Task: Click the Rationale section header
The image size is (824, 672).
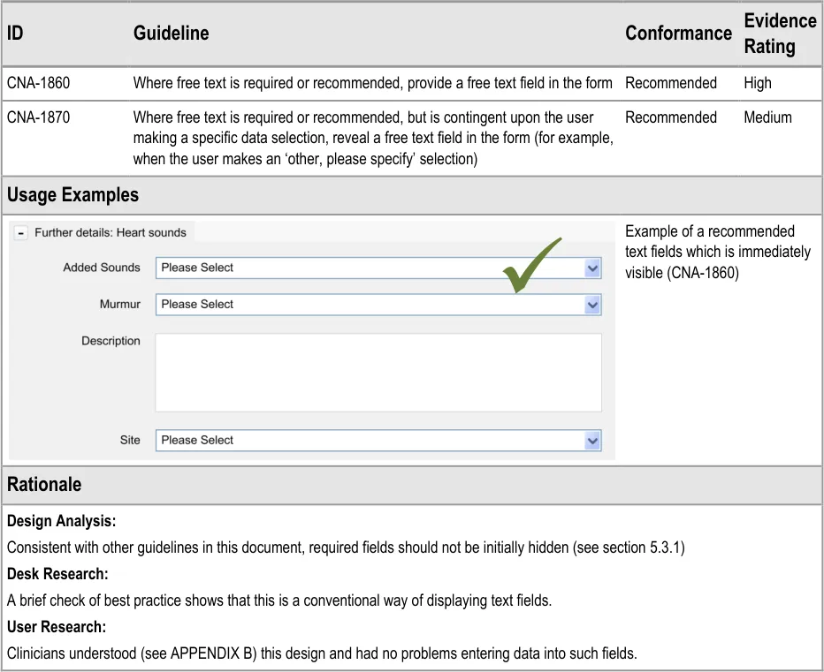Action: click(x=44, y=485)
